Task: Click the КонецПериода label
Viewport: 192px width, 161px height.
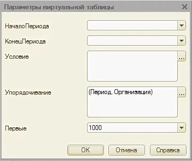Action: 25,41
